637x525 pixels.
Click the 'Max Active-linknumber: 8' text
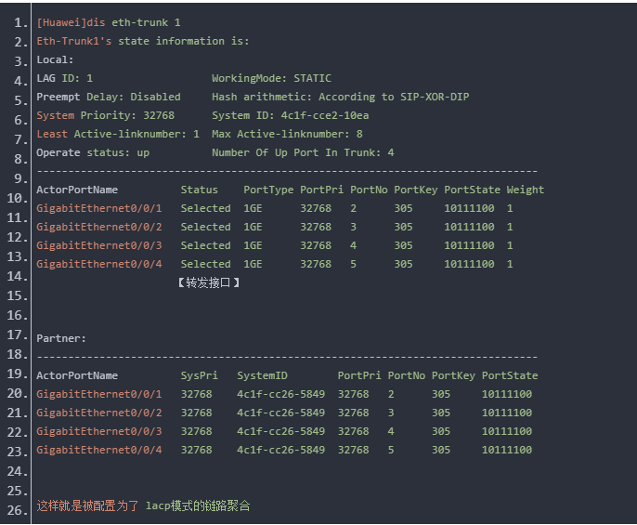287,134
